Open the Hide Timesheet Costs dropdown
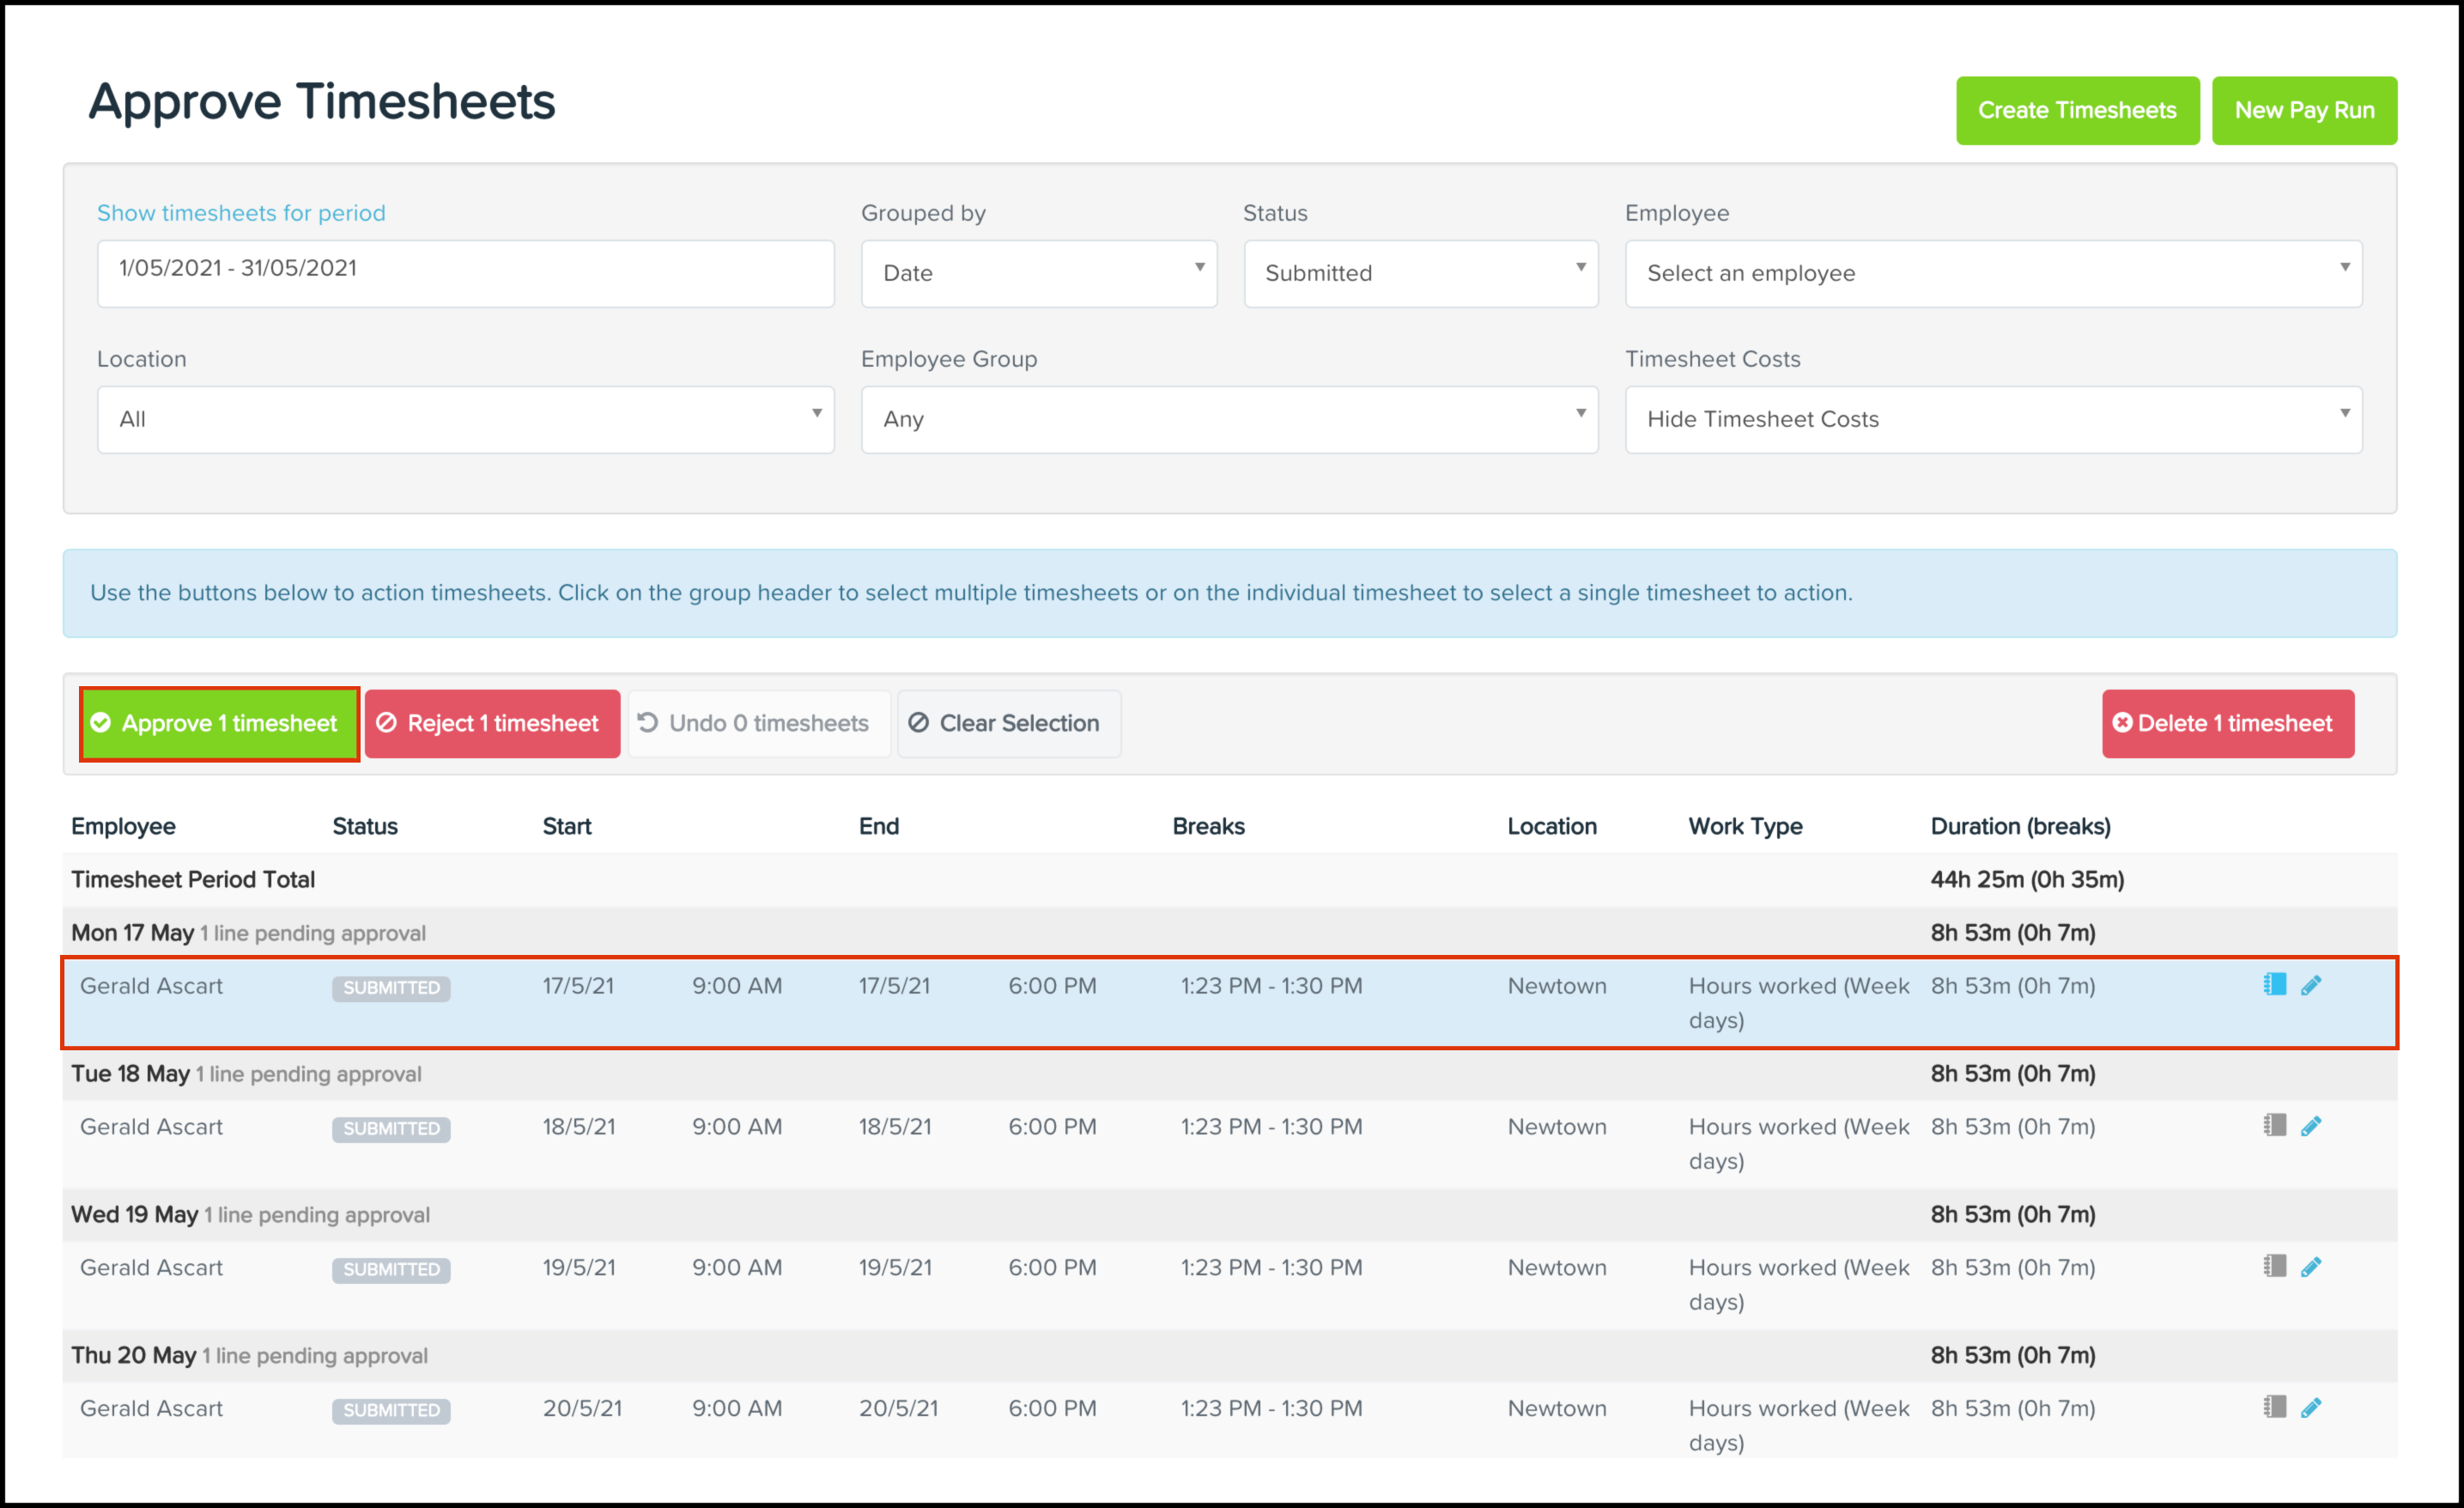Viewport: 2464px width, 1508px height. coord(1992,419)
